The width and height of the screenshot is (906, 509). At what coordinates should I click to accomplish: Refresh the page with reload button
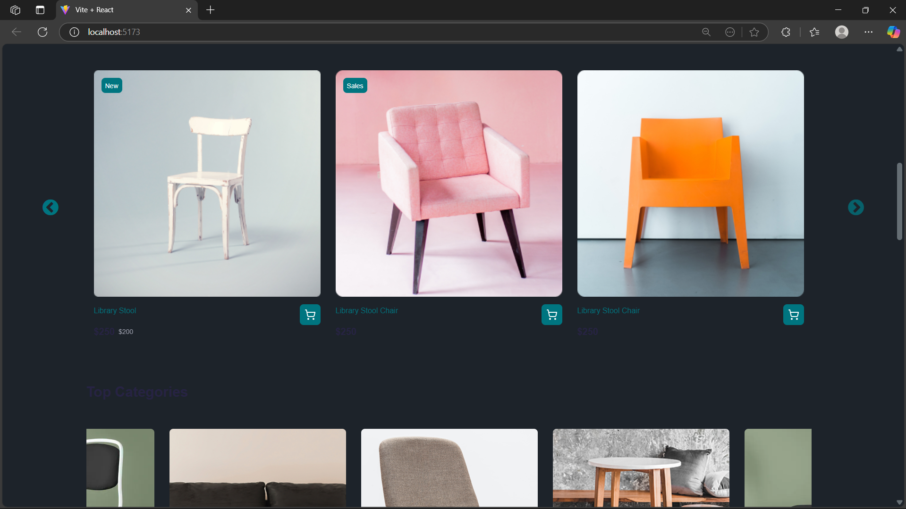pyautogui.click(x=42, y=32)
